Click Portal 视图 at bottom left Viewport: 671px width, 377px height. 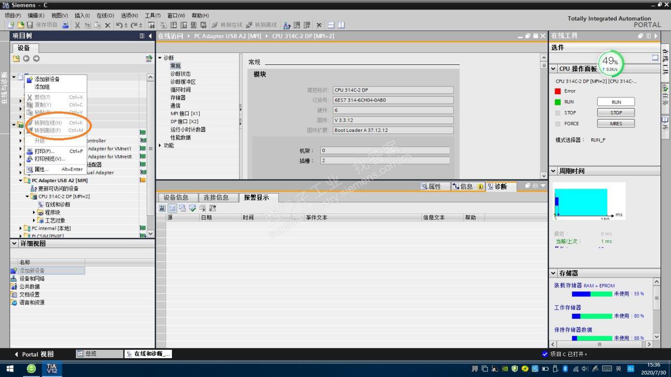point(34,354)
